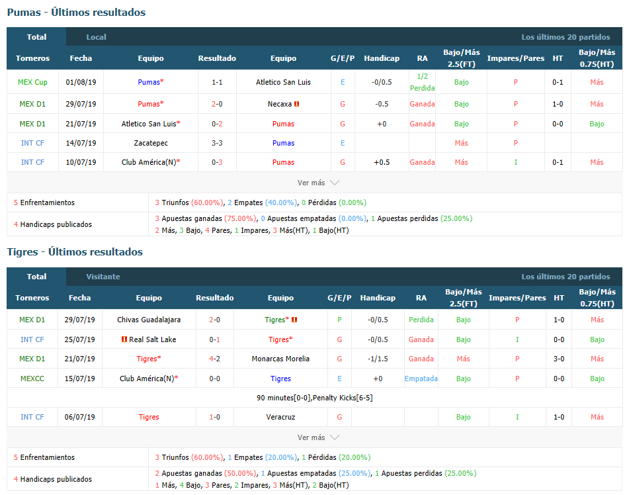Click the red card icon in the Chivas Guadalajara row

294,320
